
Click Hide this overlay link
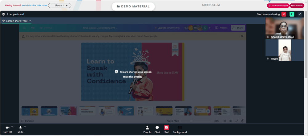point(132,76)
